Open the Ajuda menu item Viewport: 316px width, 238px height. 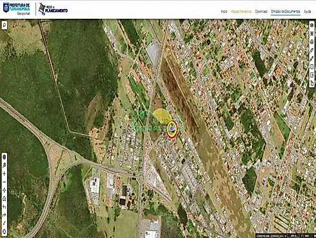click(308, 12)
